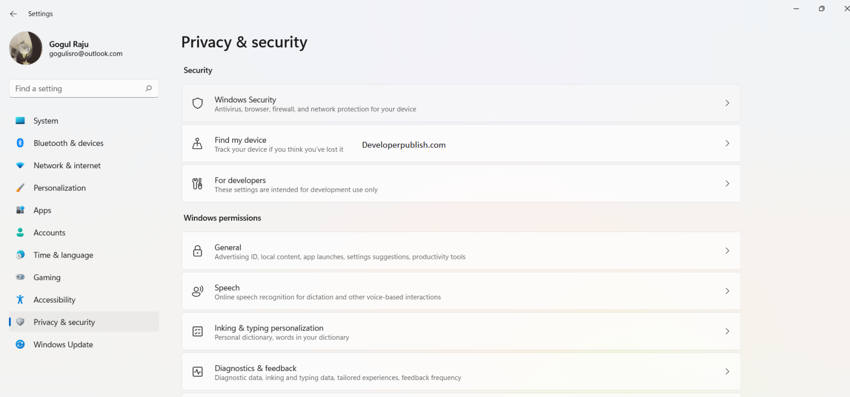Switch to Accessibility settings
Image resolution: width=850 pixels, height=397 pixels.
point(54,300)
